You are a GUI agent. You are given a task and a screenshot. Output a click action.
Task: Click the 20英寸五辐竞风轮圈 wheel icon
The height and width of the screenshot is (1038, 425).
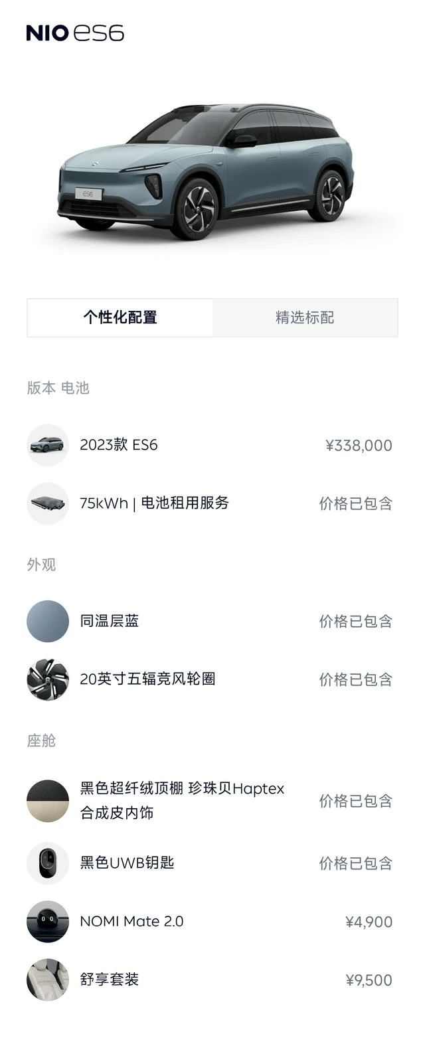point(48,679)
